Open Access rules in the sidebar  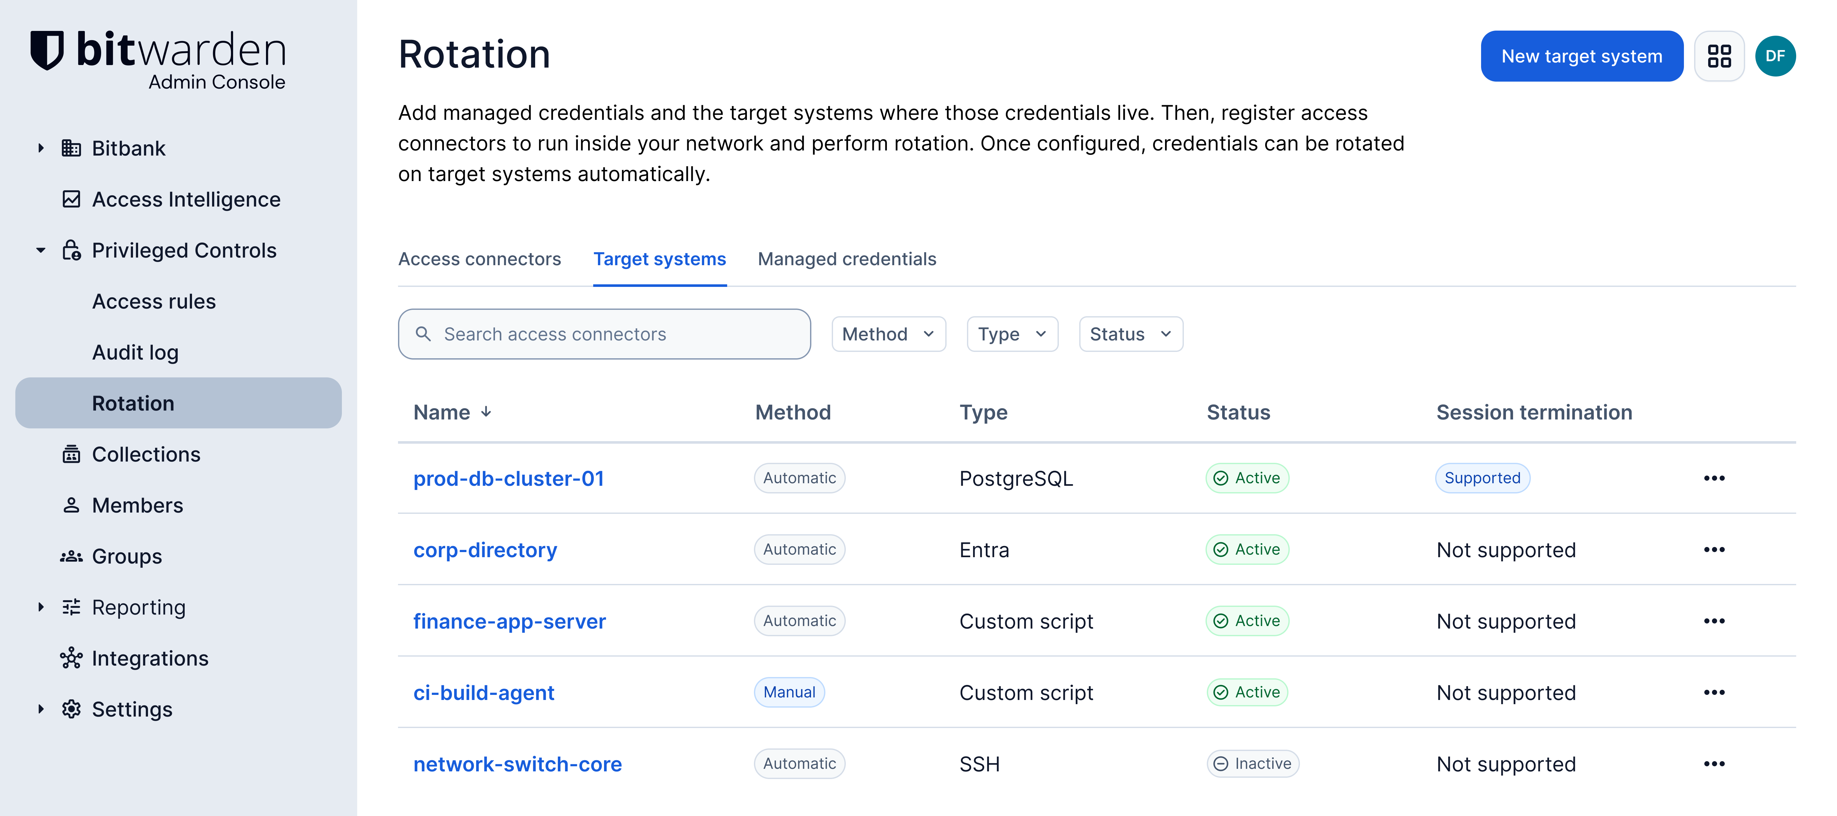pos(154,302)
